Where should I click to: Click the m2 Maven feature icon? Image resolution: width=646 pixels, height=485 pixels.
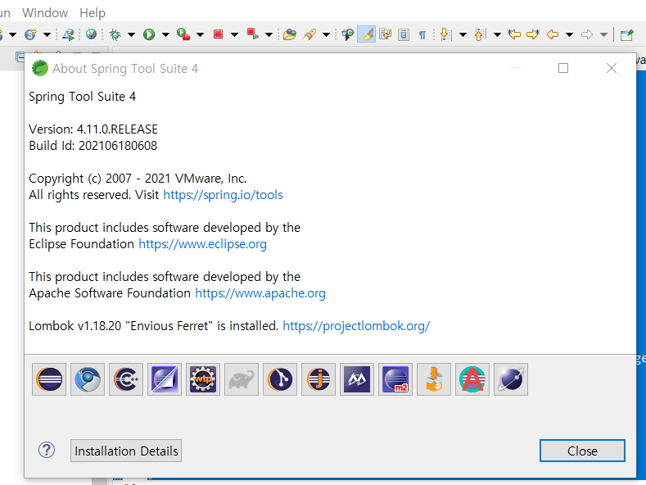(395, 379)
